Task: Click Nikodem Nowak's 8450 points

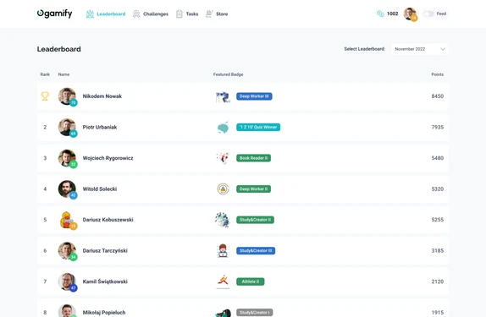Action: [438, 96]
